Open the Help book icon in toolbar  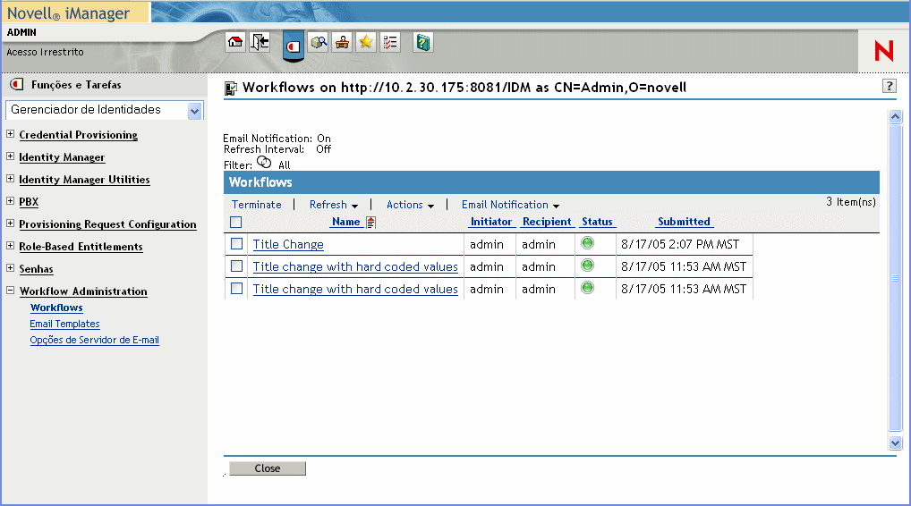(423, 42)
